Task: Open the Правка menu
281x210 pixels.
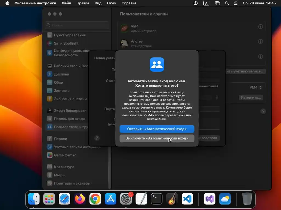Action: (x=83, y=3)
